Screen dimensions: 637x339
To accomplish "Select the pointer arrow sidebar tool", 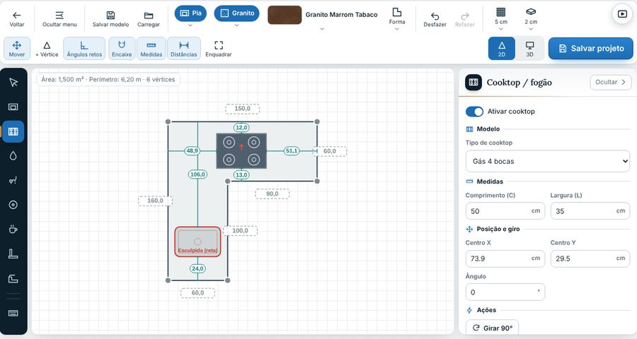I will coord(13,83).
